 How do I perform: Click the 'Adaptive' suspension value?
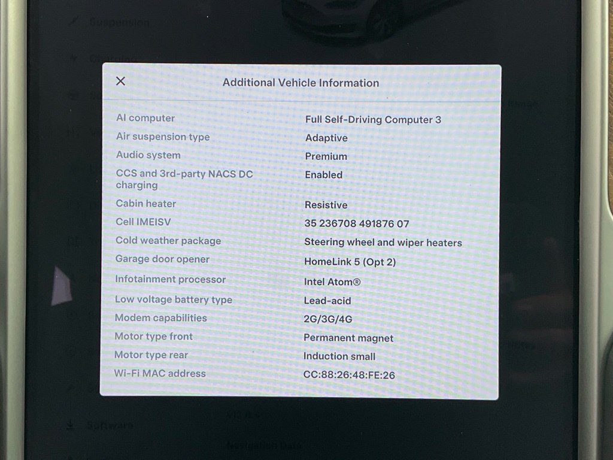click(326, 138)
